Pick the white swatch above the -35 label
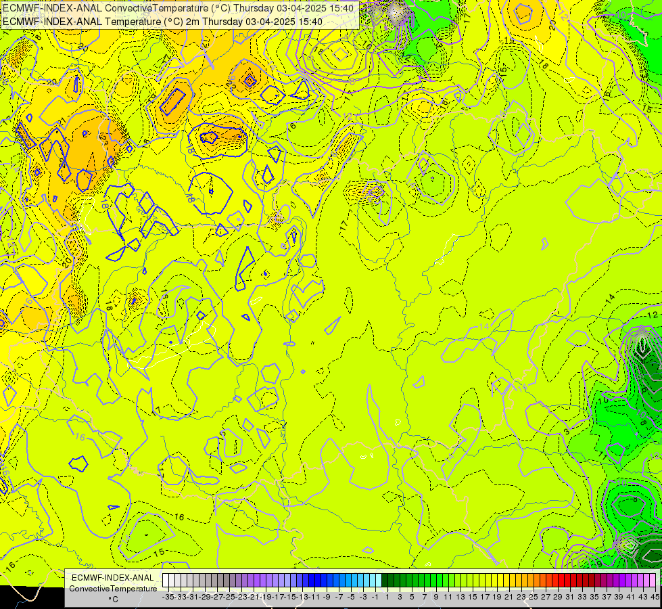 point(166,580)
